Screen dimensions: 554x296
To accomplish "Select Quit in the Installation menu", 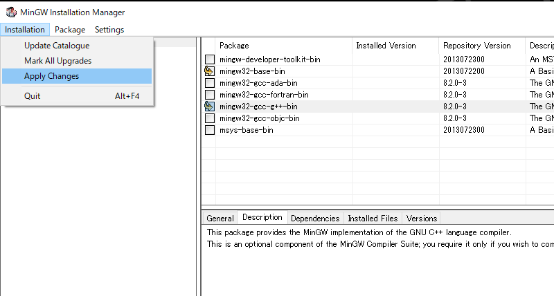I will tap(77, 96).
